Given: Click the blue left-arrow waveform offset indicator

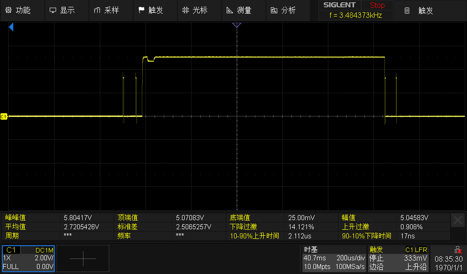Looking at the screenshot, I should coord(11,28).
